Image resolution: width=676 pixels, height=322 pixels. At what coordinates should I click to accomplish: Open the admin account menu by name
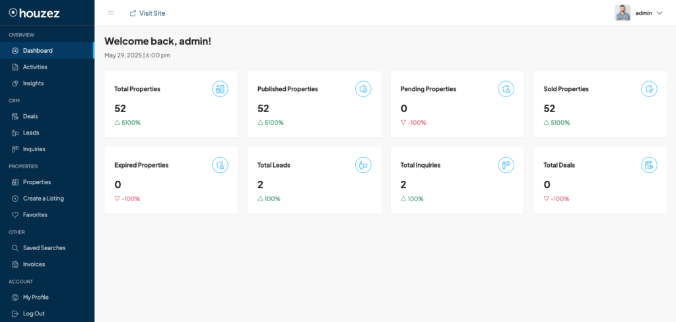click(644, 13)
